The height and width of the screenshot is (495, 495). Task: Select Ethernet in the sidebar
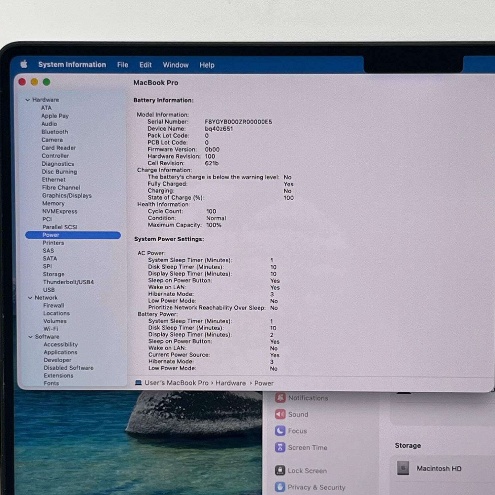tap(53, 180)
